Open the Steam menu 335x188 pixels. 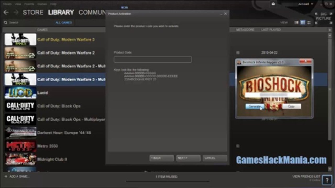coord(7,4)
